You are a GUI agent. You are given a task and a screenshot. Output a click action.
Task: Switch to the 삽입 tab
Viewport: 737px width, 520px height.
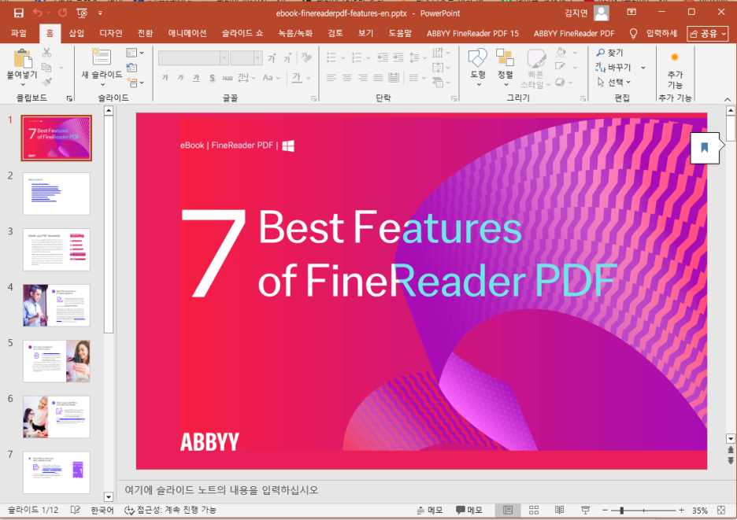tap(76, 33)
